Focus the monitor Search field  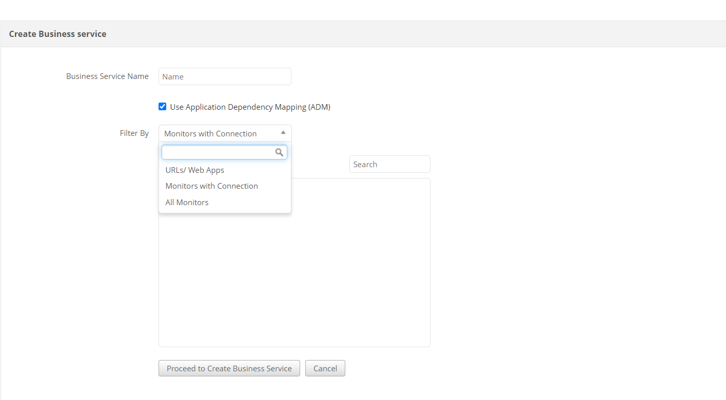coord(389,164)
